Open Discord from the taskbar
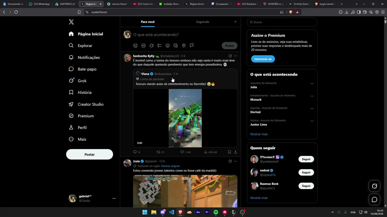 tap(163, 212)
